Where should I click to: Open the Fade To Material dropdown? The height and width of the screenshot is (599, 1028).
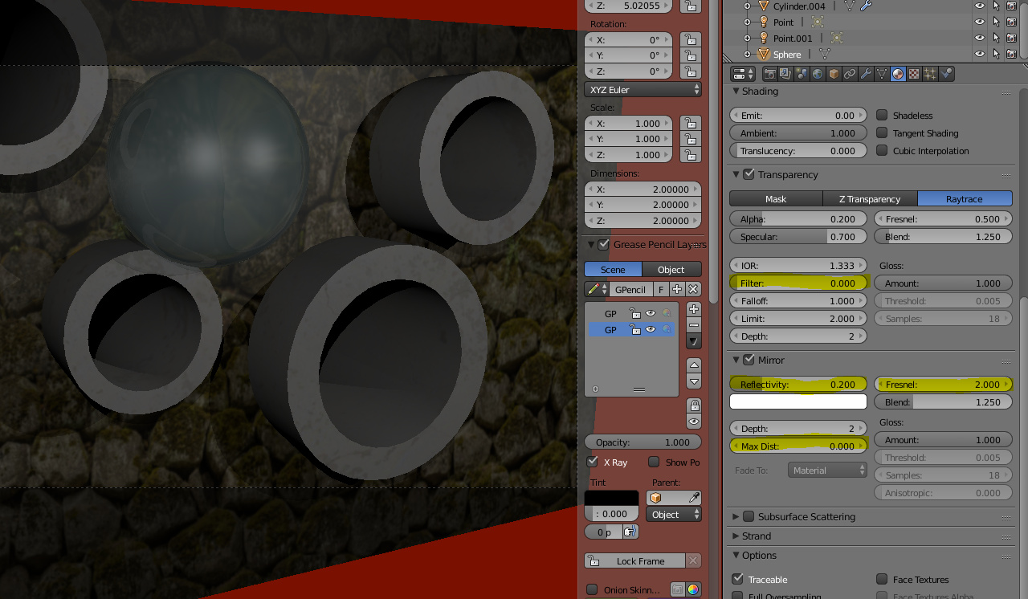827,471
